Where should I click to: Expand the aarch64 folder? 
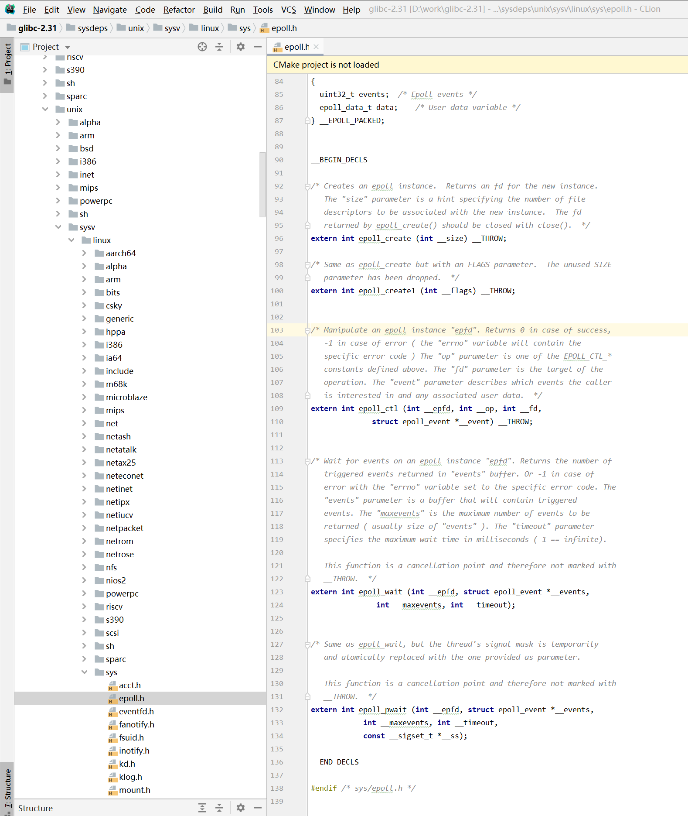[85, 253]
